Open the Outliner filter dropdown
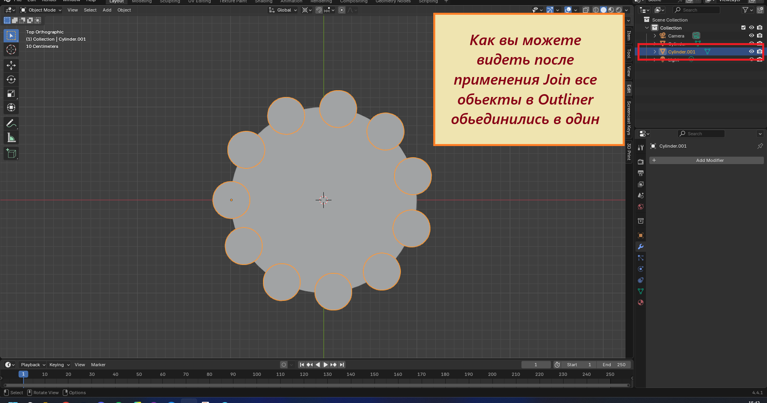This screenshot has width=767, height=403. 747,10
